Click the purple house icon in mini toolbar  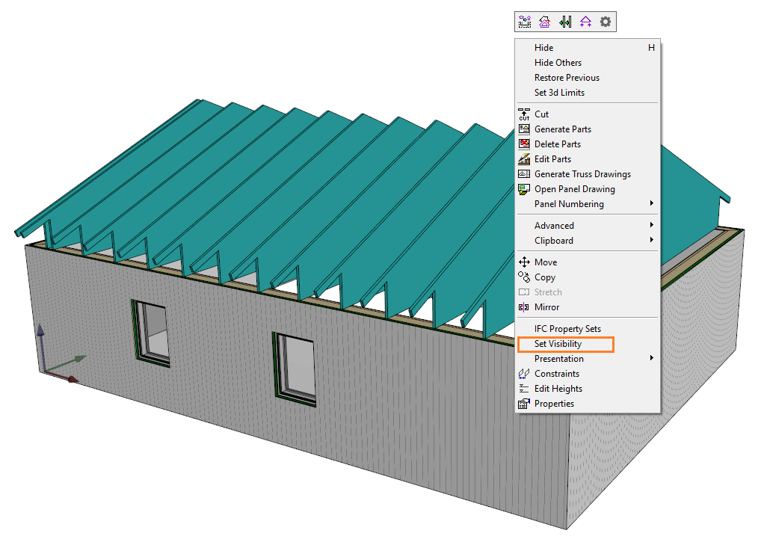click(x=545, y=22)
